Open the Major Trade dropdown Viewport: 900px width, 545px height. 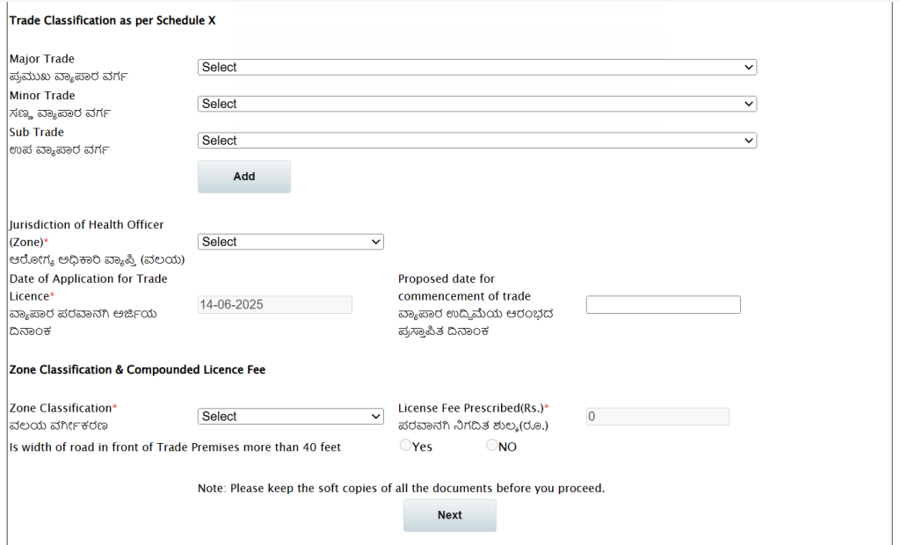476,68
